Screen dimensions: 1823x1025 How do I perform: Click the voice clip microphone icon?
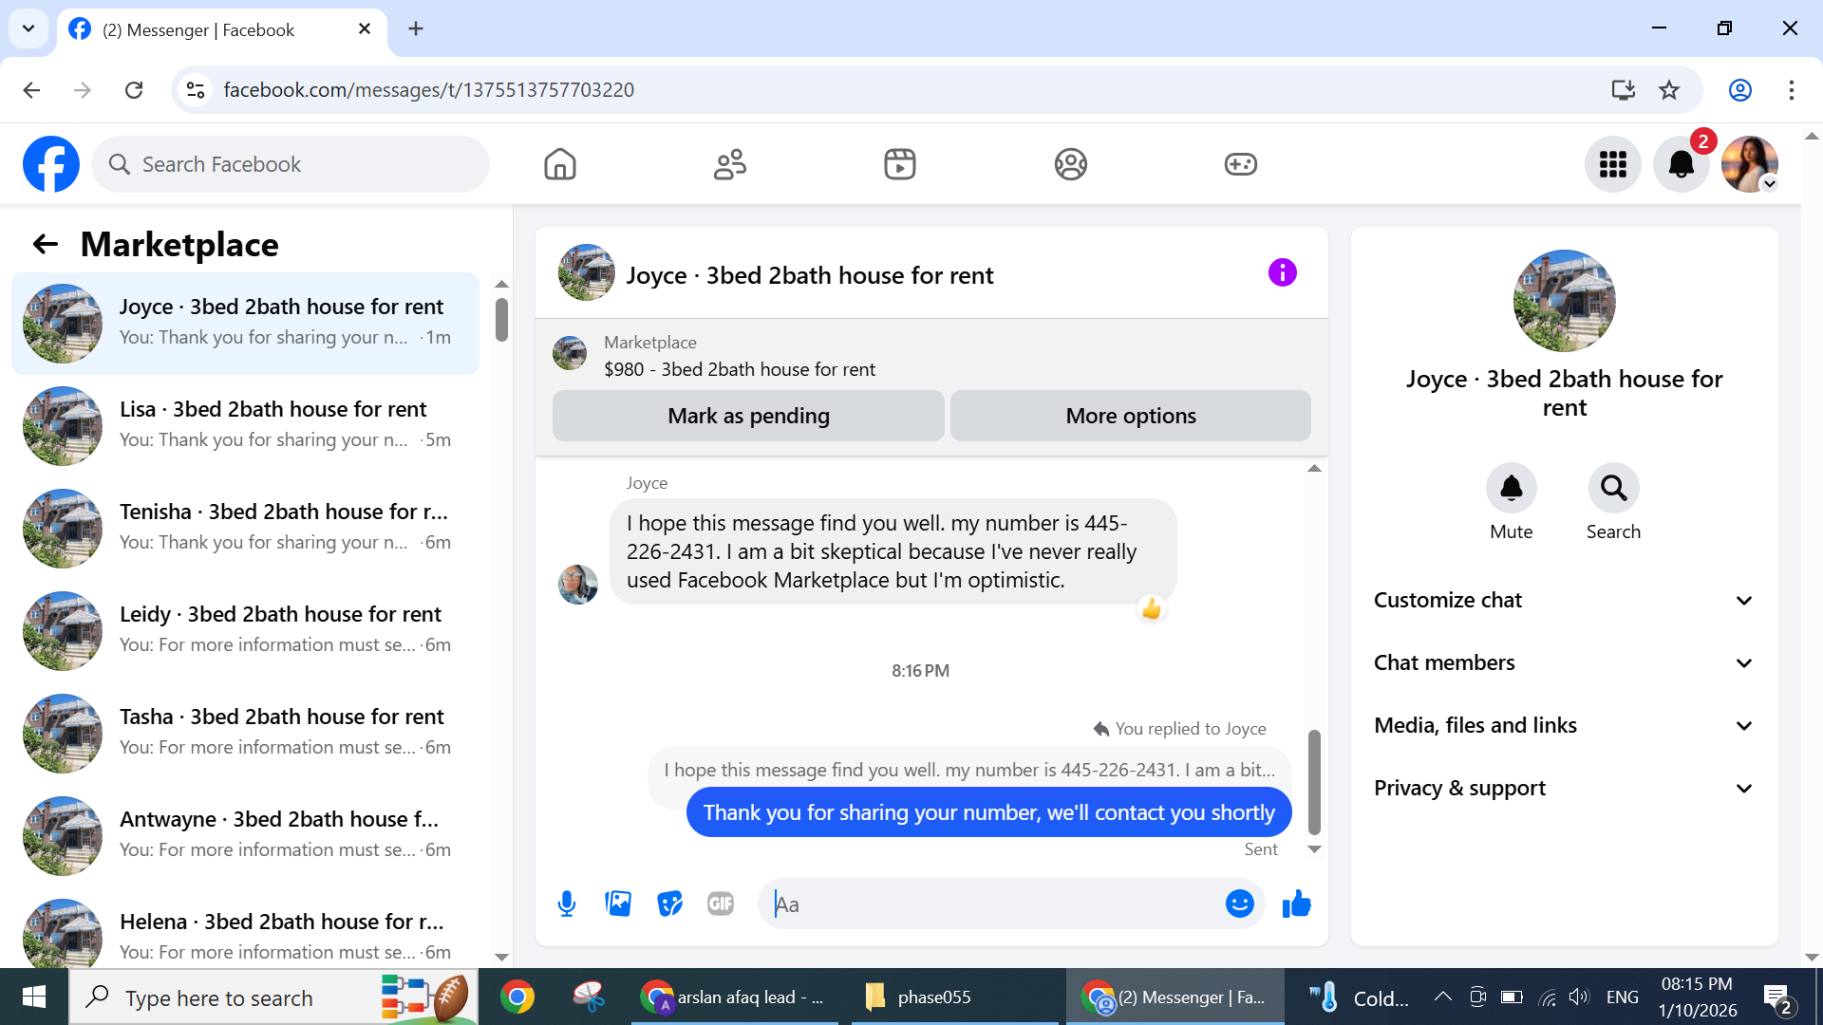tap(567, 904)
